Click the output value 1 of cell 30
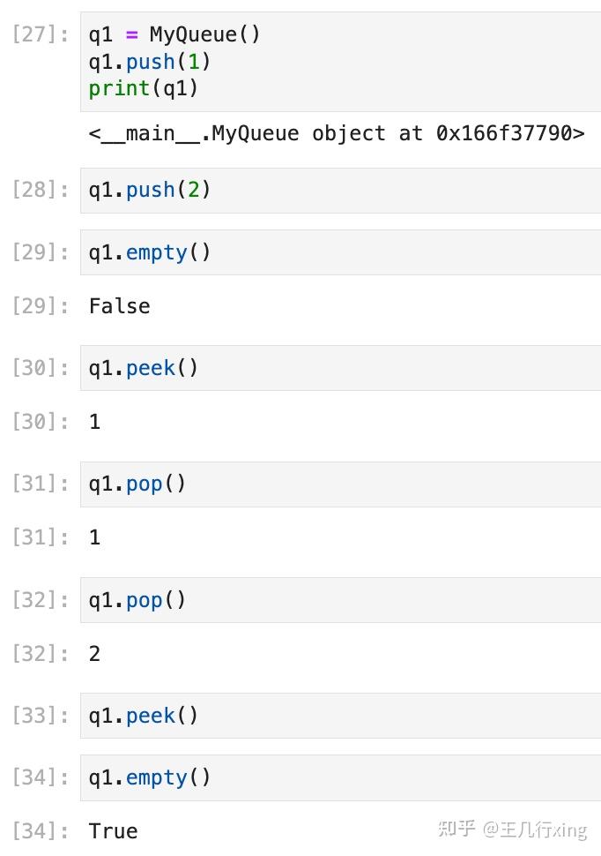 click(95, 422)
